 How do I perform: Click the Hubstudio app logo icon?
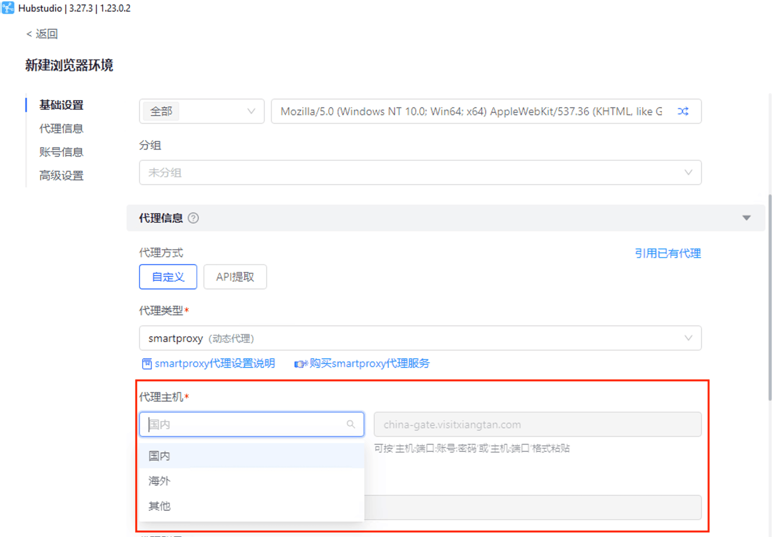pyautogui.click(x=8, y=8)
